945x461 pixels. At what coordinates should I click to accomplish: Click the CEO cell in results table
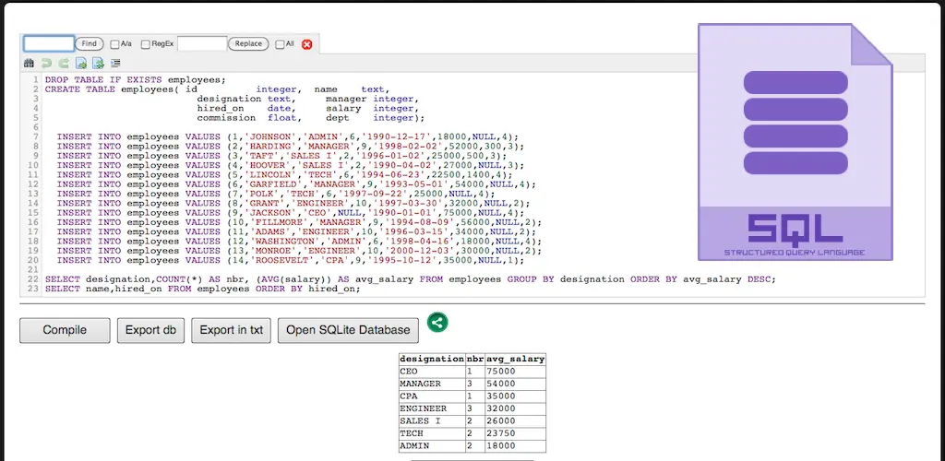tap(432, 372)
